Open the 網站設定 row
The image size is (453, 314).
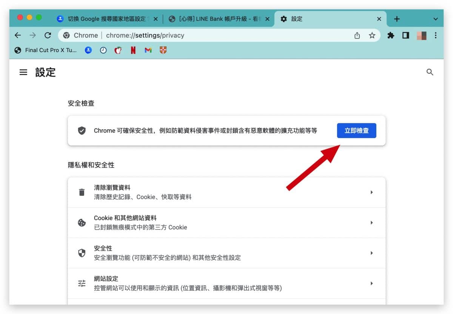pos(226,283)
